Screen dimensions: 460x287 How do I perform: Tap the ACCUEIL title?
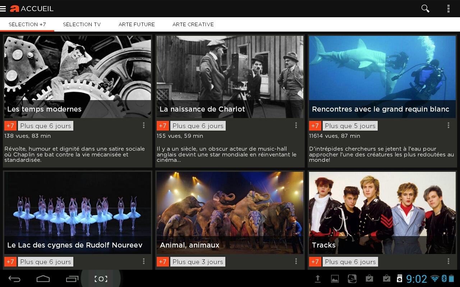pyautogui.click(x=37, y=9)
